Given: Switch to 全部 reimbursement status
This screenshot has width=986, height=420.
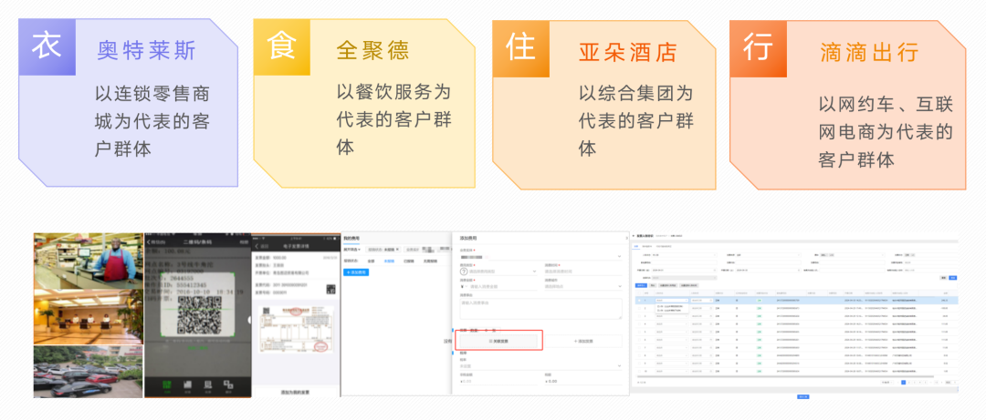Looking at the screenshot, I should [371, 261].
